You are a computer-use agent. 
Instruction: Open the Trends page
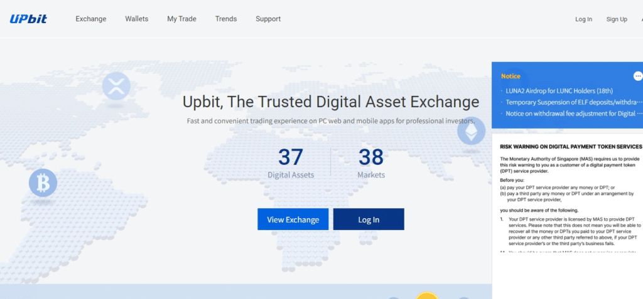click(x=226, y=19)
